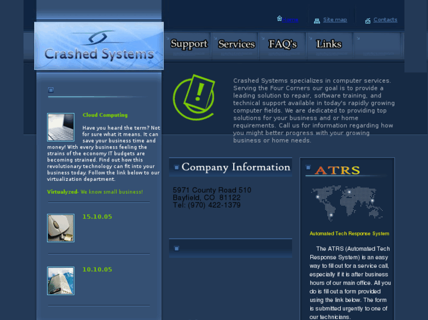The image size is (428, 320).
Task: Click the computer mouse thumbnail for 15.10.05
Action: [61, 228]
